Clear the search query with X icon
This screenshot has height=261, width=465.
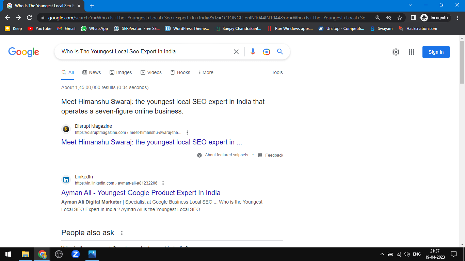pyautogui.click(x=236, y=52)
